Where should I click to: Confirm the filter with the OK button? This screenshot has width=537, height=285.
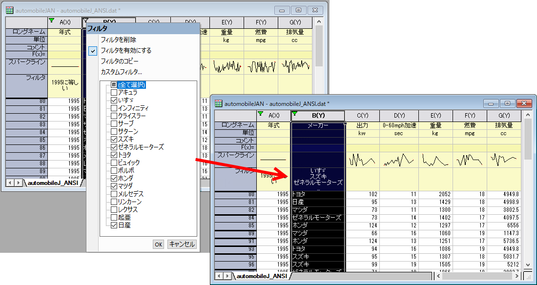(x=158, y=244)
